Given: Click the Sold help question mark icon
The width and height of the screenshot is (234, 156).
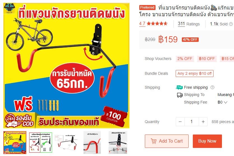Looking at the screenshot, I should pos(231,24).
